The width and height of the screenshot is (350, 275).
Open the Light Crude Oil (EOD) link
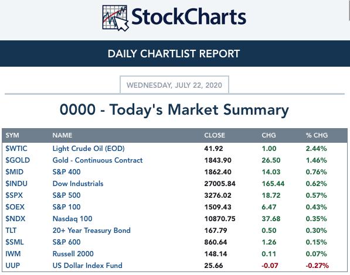pos(89,149)
